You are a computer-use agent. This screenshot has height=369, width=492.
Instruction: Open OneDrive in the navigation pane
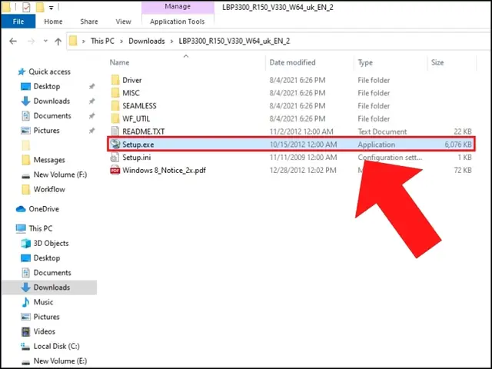coord(43,209)
